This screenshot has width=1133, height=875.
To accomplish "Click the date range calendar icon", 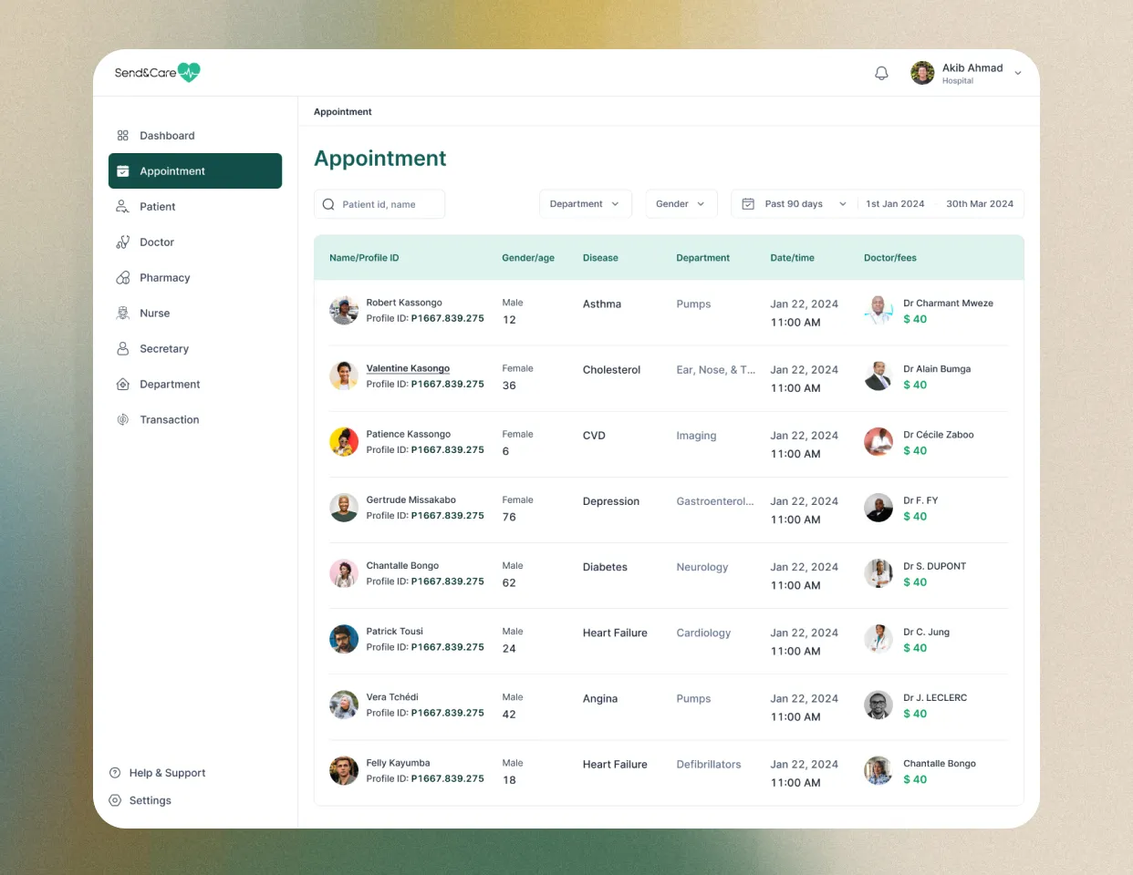I will click(748, 204).
